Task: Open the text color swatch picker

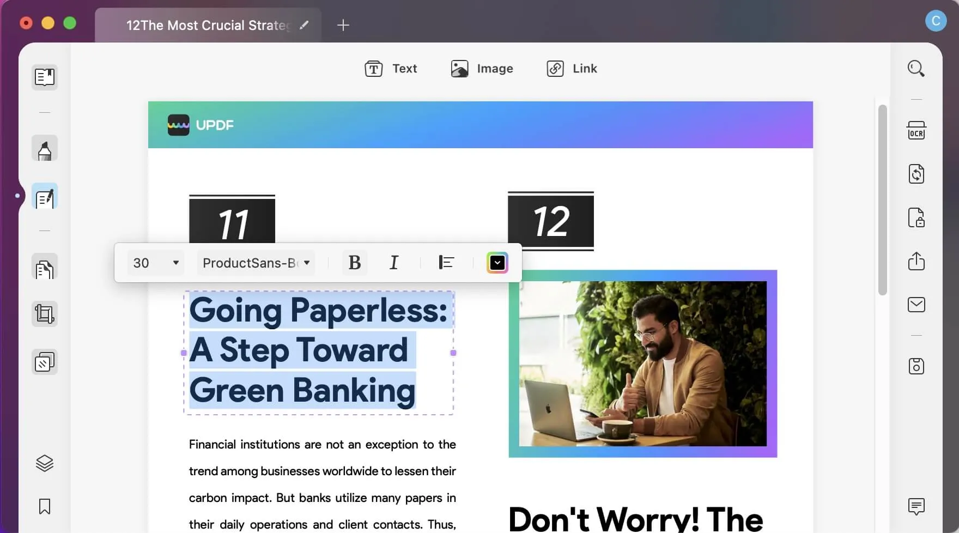Action: [x=497, y=263]
